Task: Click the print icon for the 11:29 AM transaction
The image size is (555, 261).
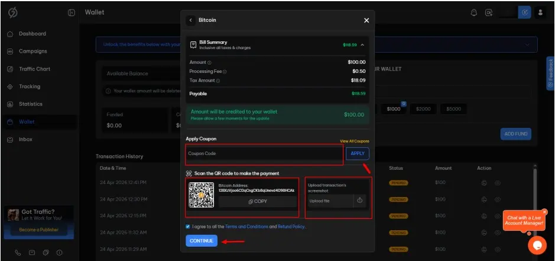Action: [x=484, y=249]
